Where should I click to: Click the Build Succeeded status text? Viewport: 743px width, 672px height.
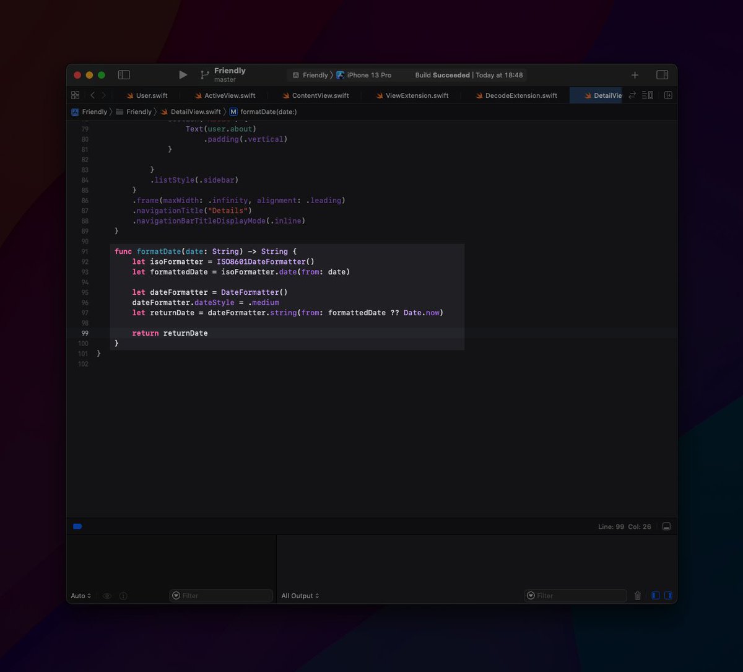coord(442,75)
